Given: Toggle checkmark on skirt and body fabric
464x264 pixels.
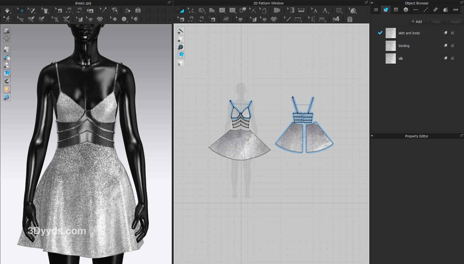Looking at the screenshot, I should coord(380,33).
